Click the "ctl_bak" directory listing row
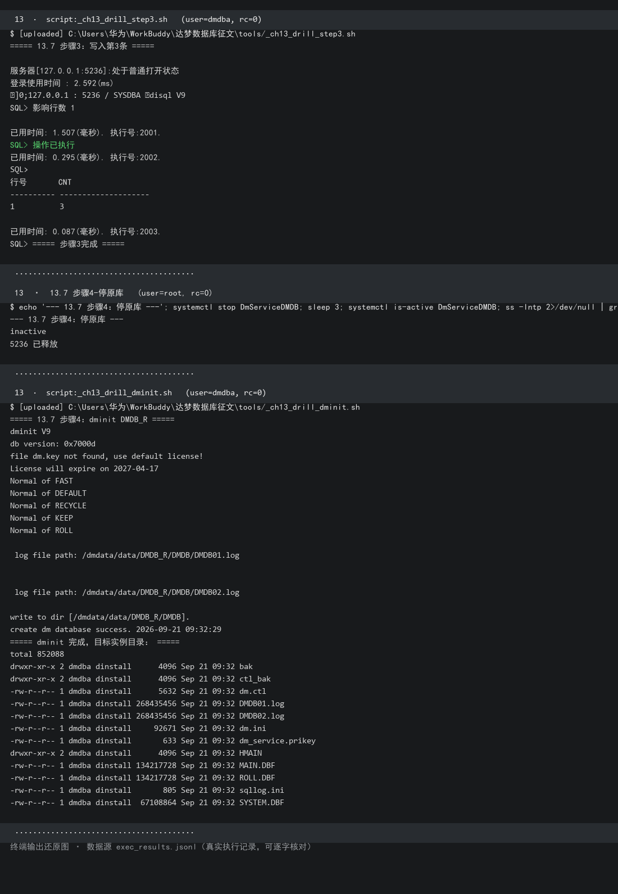 (140, 679)
